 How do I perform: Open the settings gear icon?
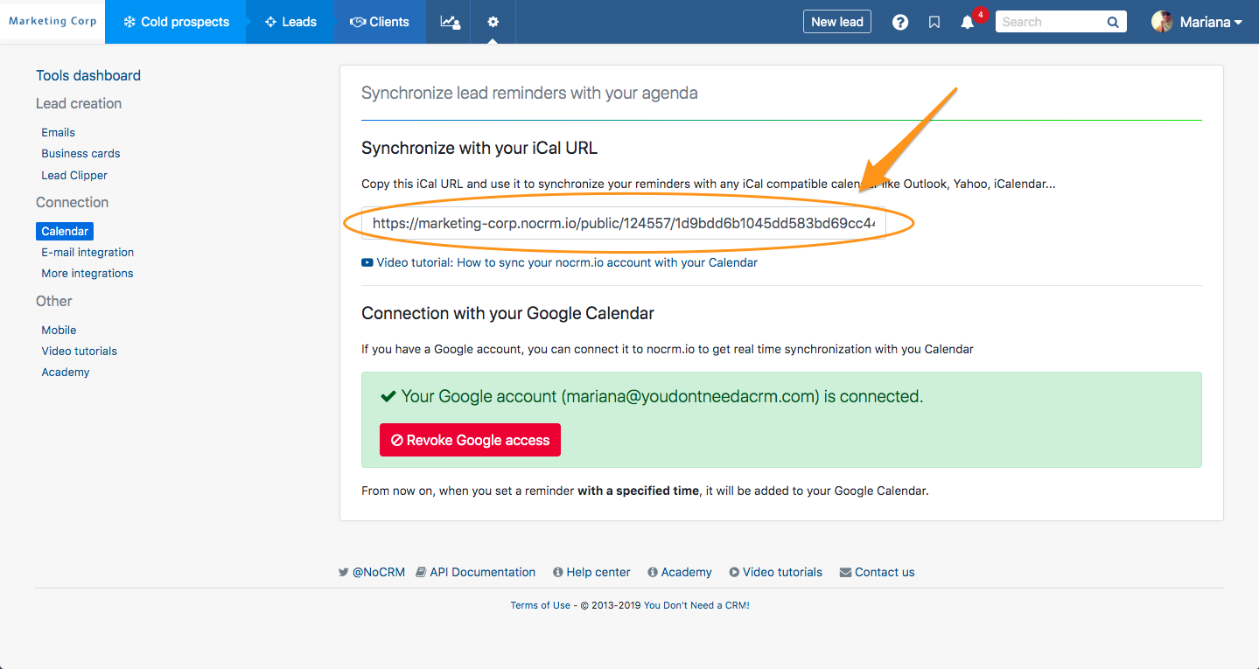tap(493, 22)
